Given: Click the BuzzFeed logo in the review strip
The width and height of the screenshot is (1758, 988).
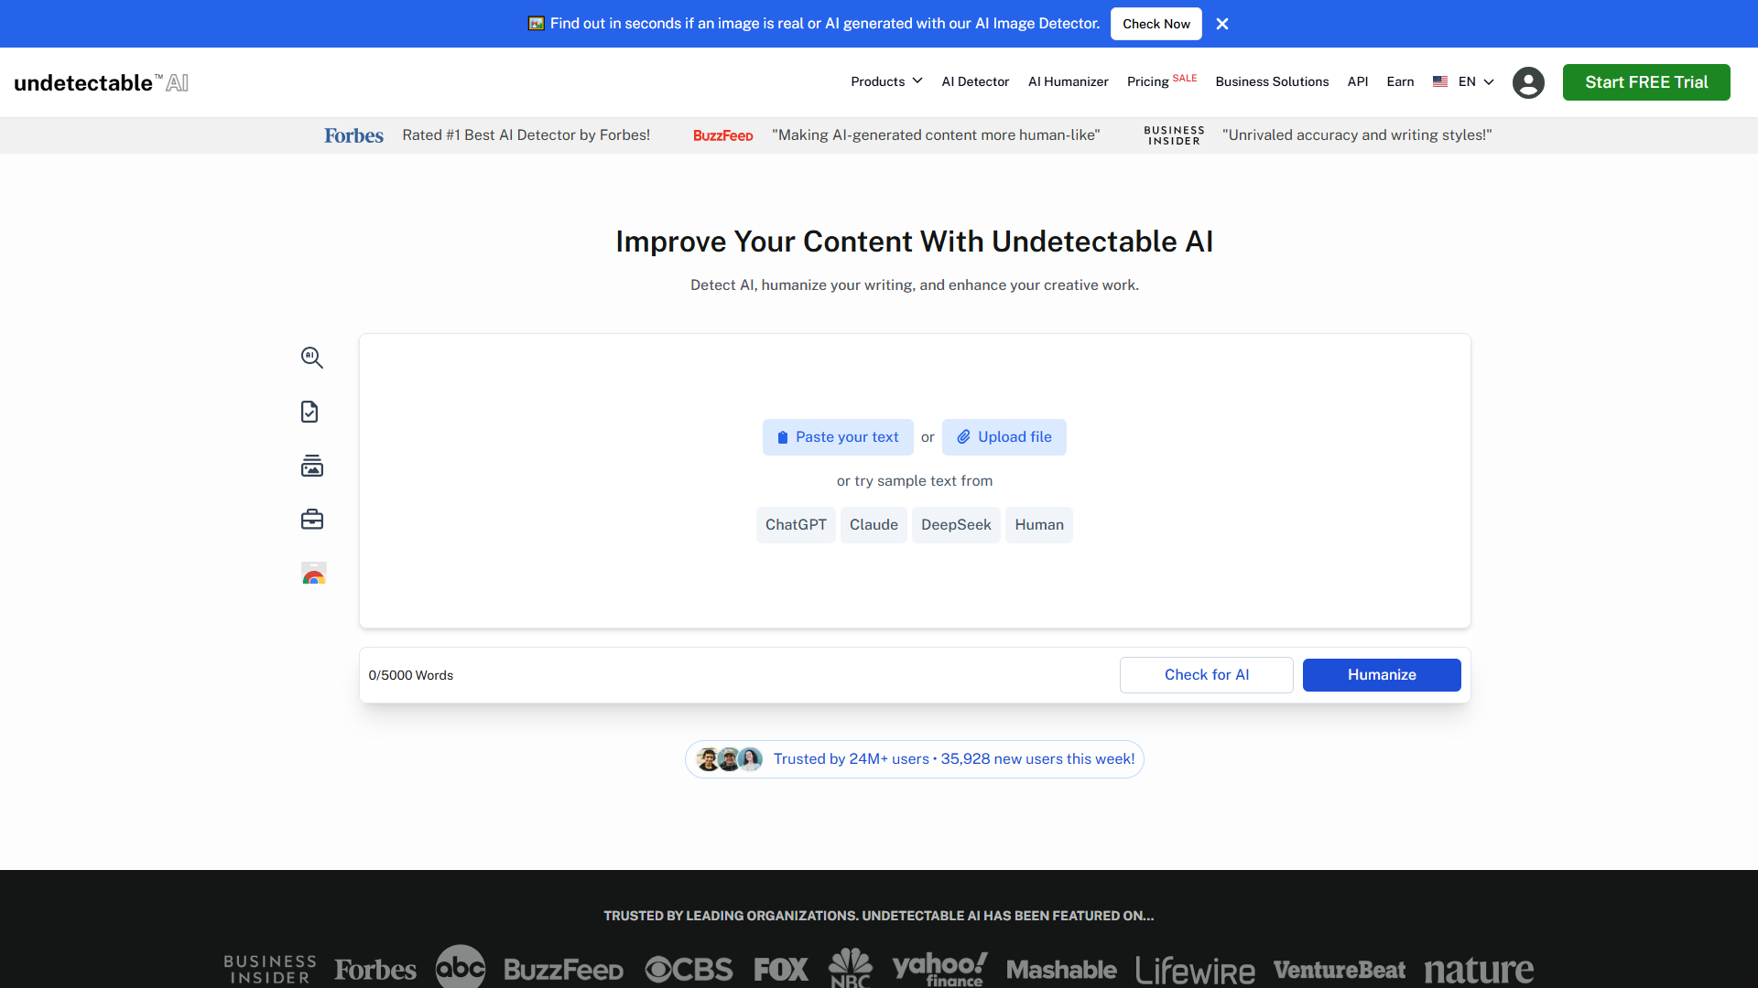Looking at the screenshot, I should (x=722, y=135).
